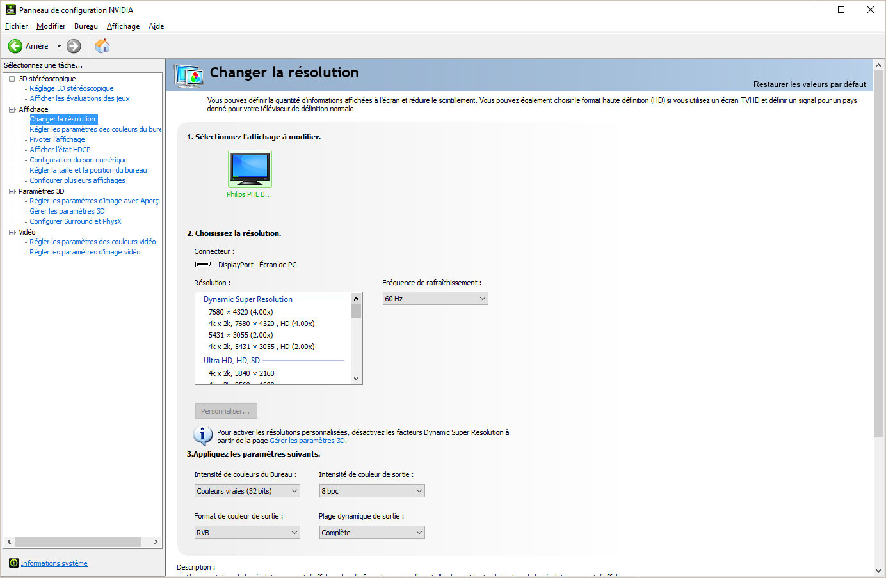Screen dimensions: 886x578
Task: Open Régler les paramètres d'image avec Aperçu
Action: [95, 201]
